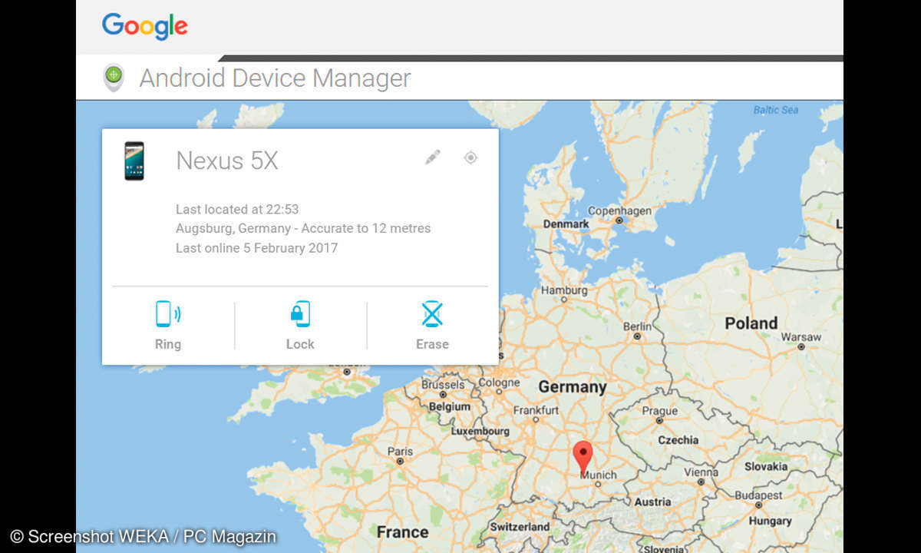
Task: Click the Munich city label on map
Action: pyautogui.click(x=599, y=475)
